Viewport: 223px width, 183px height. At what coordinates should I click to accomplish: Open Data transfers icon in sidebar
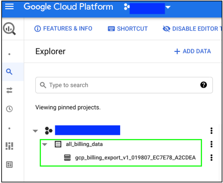pos(9,90)
